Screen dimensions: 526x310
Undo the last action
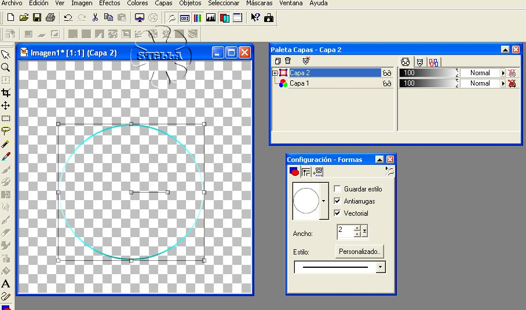point(68,17)
